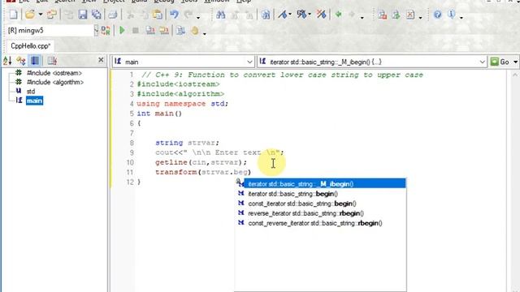The width and height of the screenshot is (520, 292).
Task: Click the editor scrollbar up arrow
Action: (x=515, y=75)
